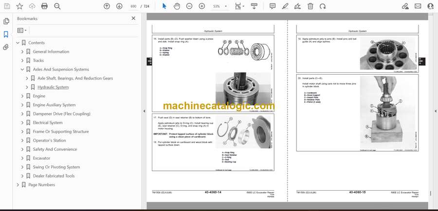Open bookmark options menu dropdown
This screenshot has height=211, width=438.
(22, 30)
